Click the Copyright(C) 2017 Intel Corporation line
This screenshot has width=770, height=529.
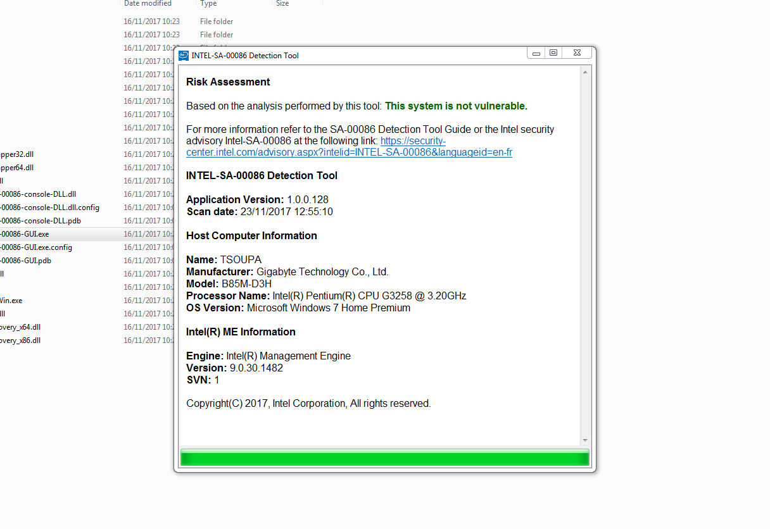click(308, 403)
